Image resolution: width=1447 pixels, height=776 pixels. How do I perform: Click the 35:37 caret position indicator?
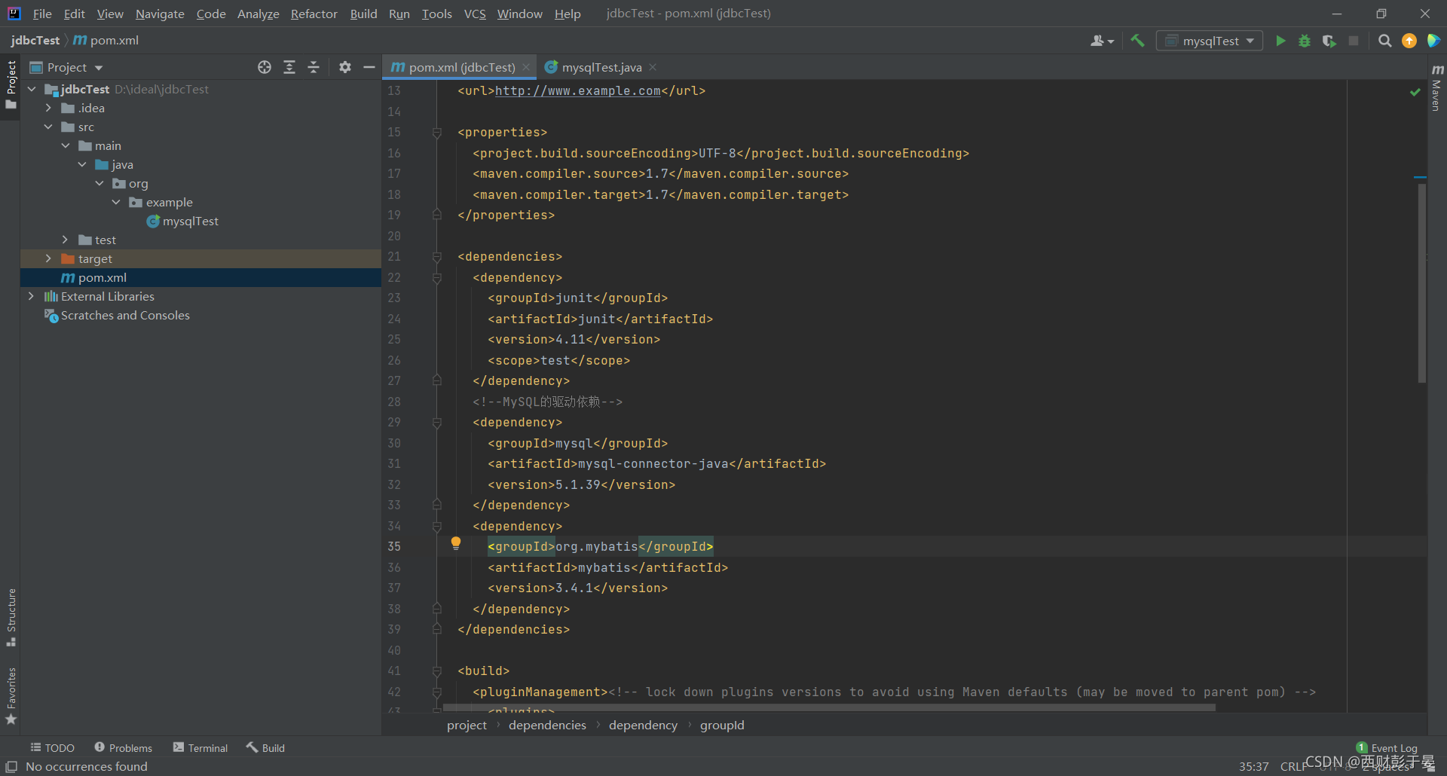(1253, 766)
